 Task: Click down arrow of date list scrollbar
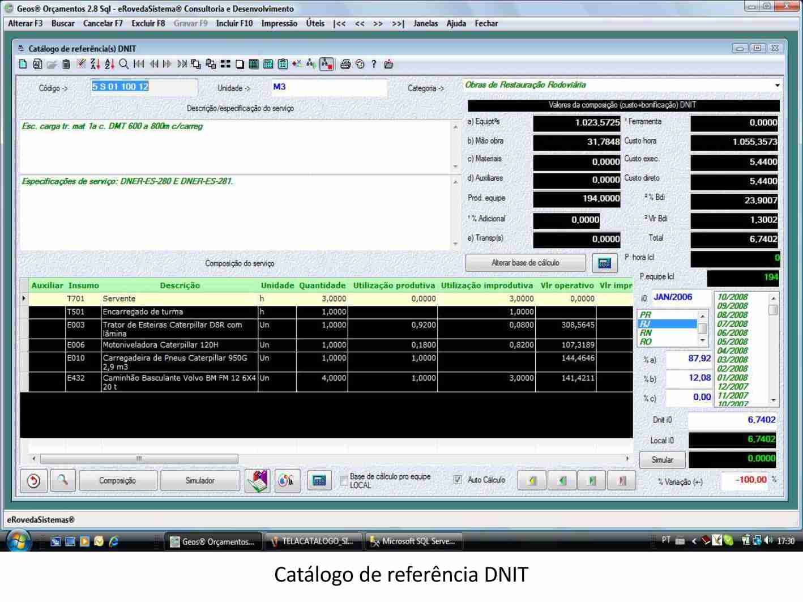pos(774,400)
